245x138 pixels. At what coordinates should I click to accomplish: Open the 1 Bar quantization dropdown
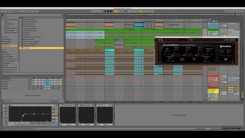click(x=36, y=11)
